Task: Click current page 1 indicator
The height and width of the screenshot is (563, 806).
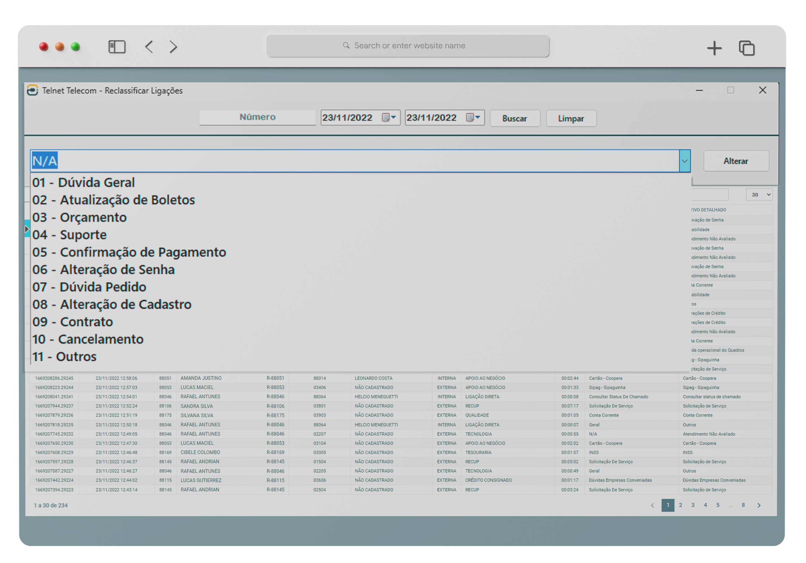Action: pyautogui.click(x=668, y=505)
